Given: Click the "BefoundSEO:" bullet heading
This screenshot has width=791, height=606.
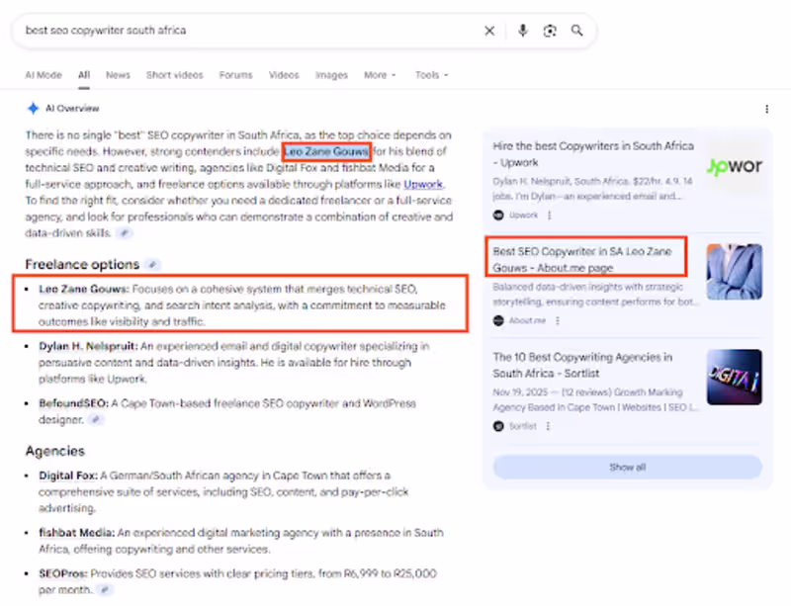Looking at the screenshot, I should tap(73, 403).
